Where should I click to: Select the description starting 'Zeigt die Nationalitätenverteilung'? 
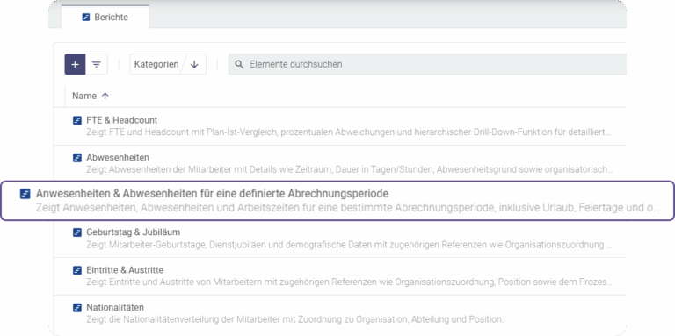pos(295,319)
